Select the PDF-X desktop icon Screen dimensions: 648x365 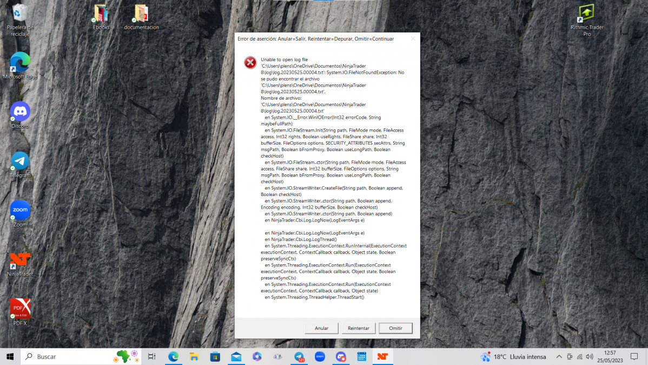[20, 312]
